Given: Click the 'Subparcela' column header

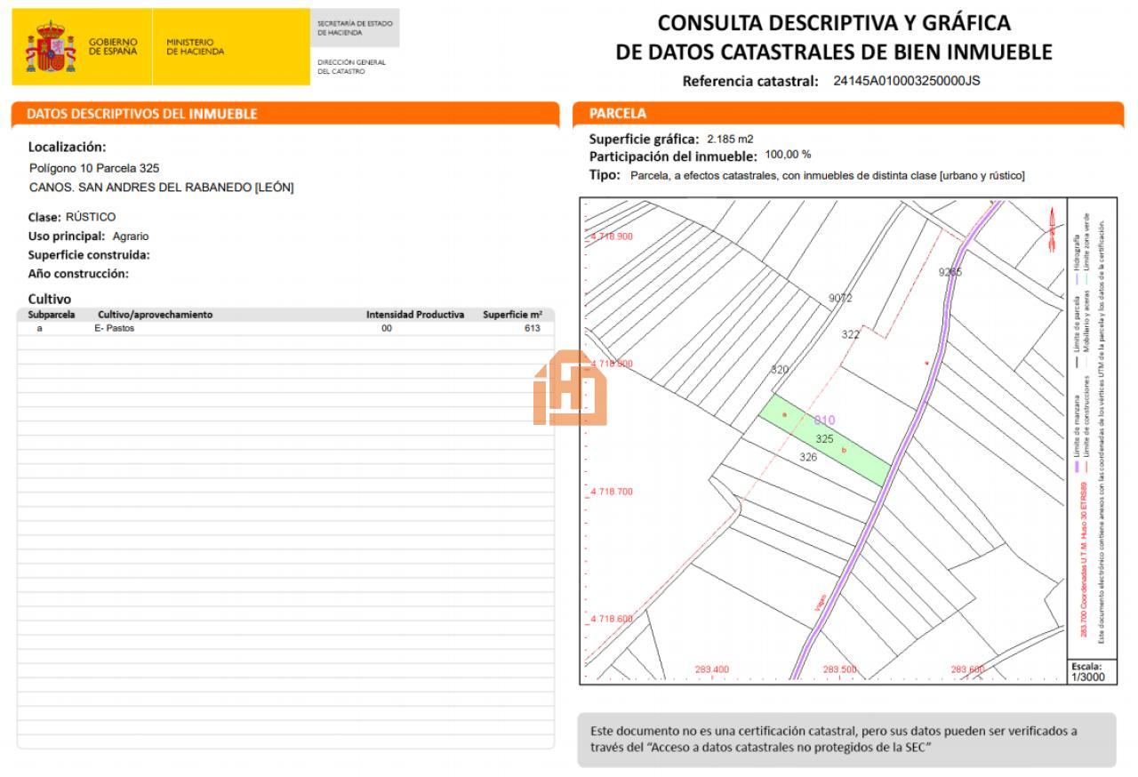Looking at the screenshot, I should click(x=52, y=315).
